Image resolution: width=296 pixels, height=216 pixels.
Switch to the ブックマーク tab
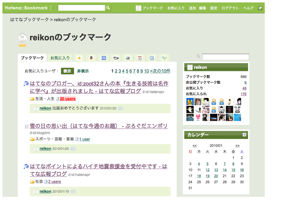[32, 58]
